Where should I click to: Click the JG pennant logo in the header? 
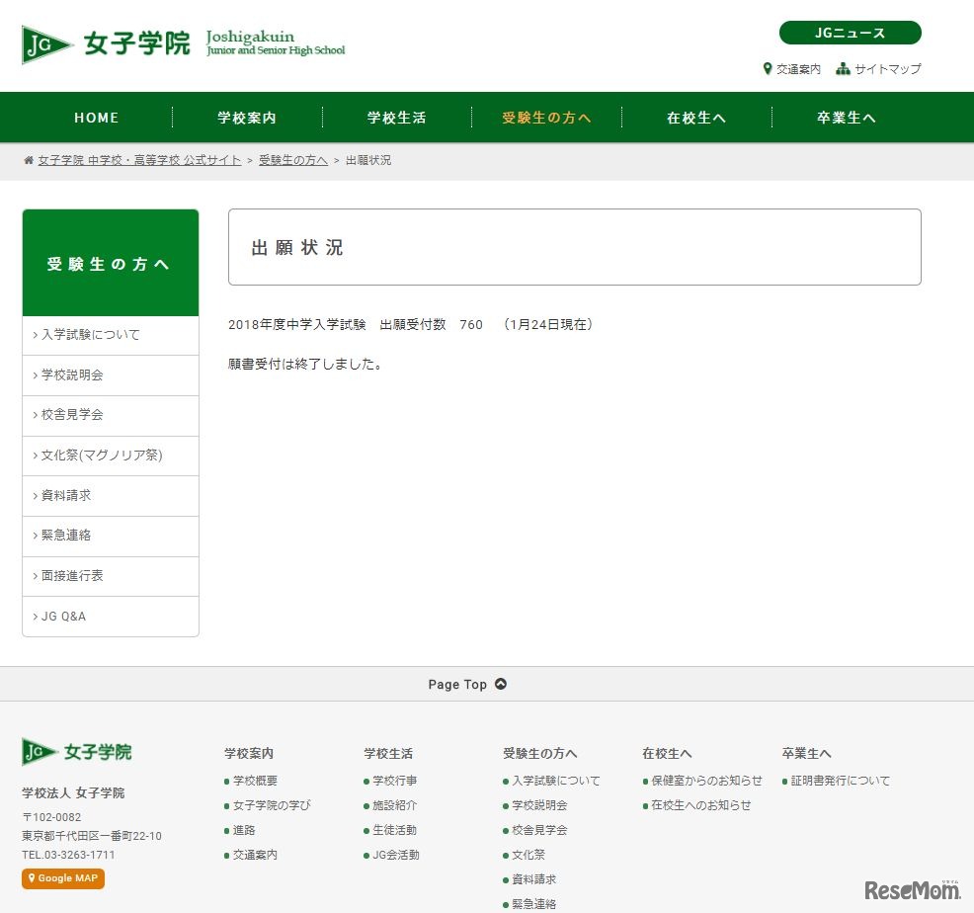point(43,42)
